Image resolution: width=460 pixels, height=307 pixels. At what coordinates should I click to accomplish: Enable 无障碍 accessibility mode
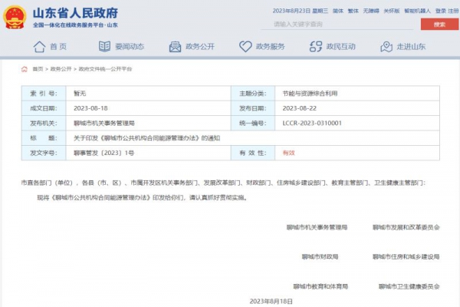tap(371, 11)
